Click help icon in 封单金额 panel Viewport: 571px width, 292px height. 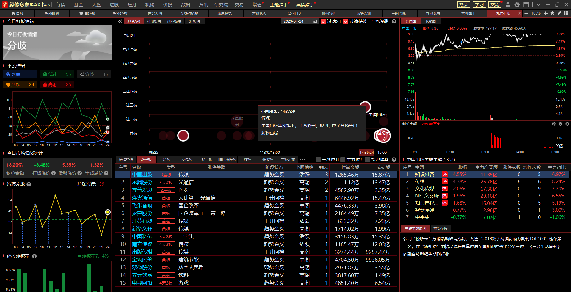[x=560, y=124]
